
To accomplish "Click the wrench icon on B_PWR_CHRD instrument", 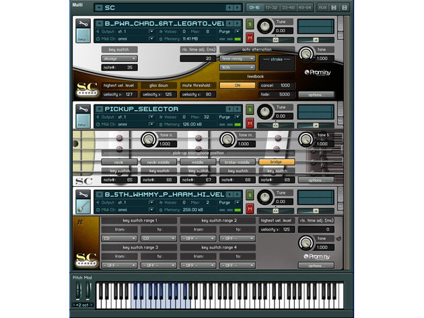I will 81,24.
